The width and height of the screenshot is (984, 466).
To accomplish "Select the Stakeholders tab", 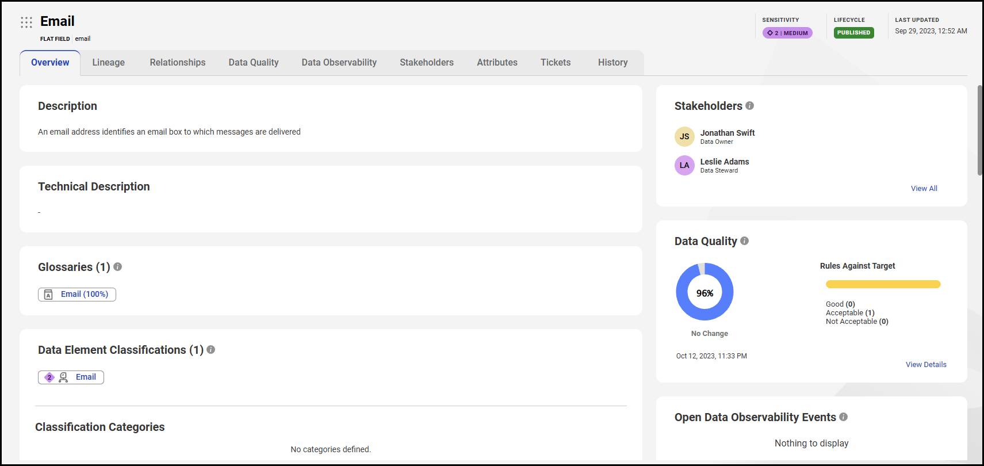I will [427, 63].
